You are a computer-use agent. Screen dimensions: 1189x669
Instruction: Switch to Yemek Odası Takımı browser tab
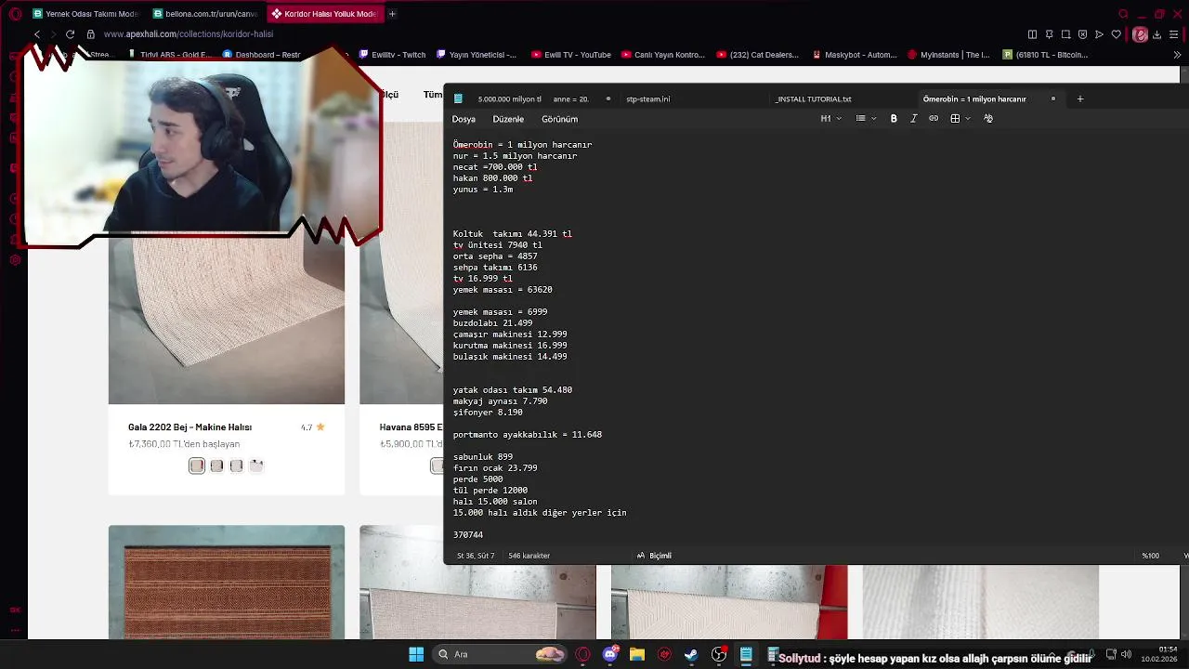click(x=85, y=14)
